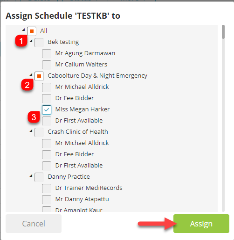Collapse the Bek testing group arrow
This screenshot has width=234, height=240.
click(x=31, y=41)
